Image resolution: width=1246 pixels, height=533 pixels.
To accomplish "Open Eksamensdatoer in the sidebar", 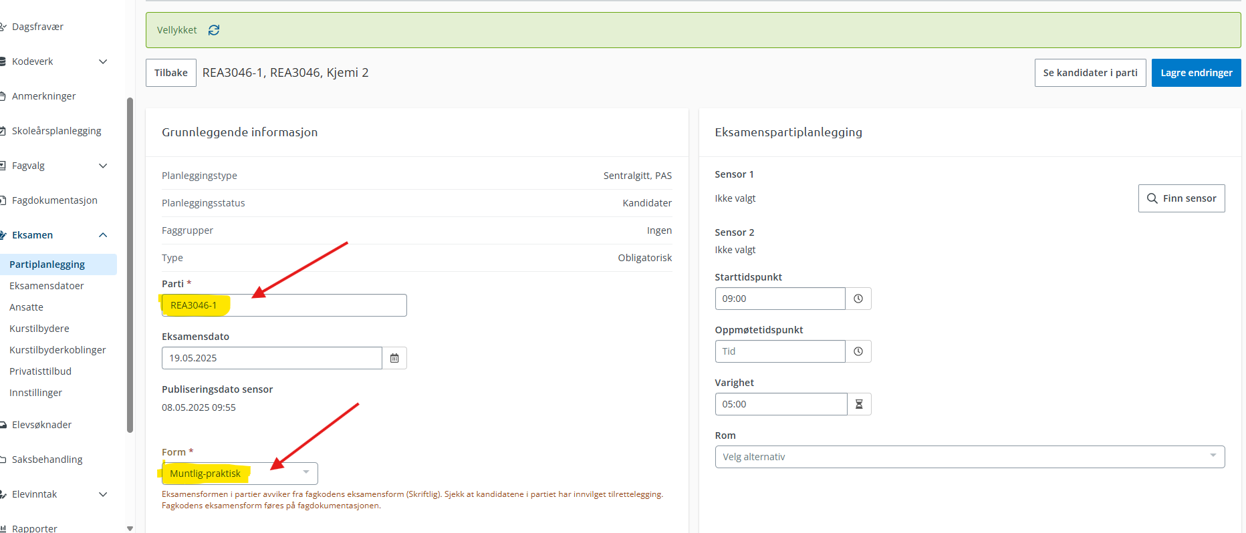I will pos(47,286).
